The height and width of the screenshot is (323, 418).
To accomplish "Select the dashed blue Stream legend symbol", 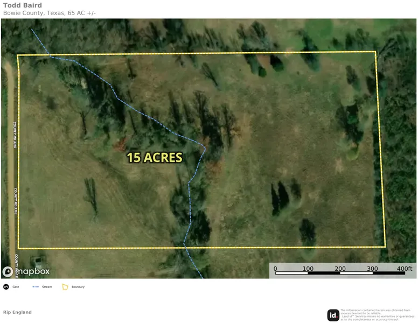I will [36, 287].
